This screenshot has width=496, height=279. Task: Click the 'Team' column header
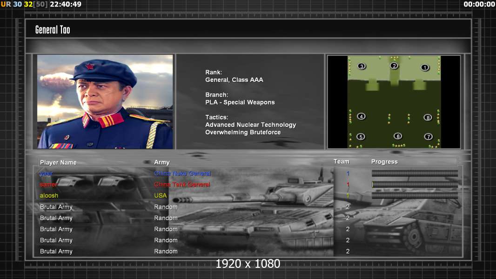coord(342,161)
